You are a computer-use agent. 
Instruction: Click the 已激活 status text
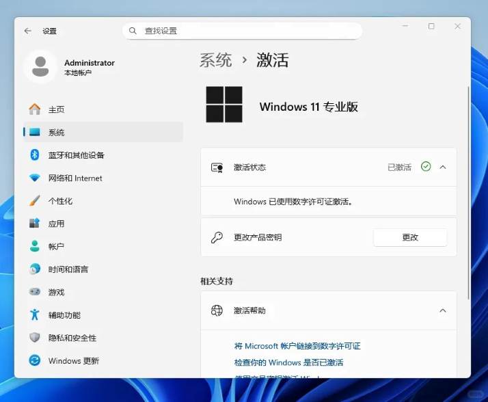pos(399,167)
